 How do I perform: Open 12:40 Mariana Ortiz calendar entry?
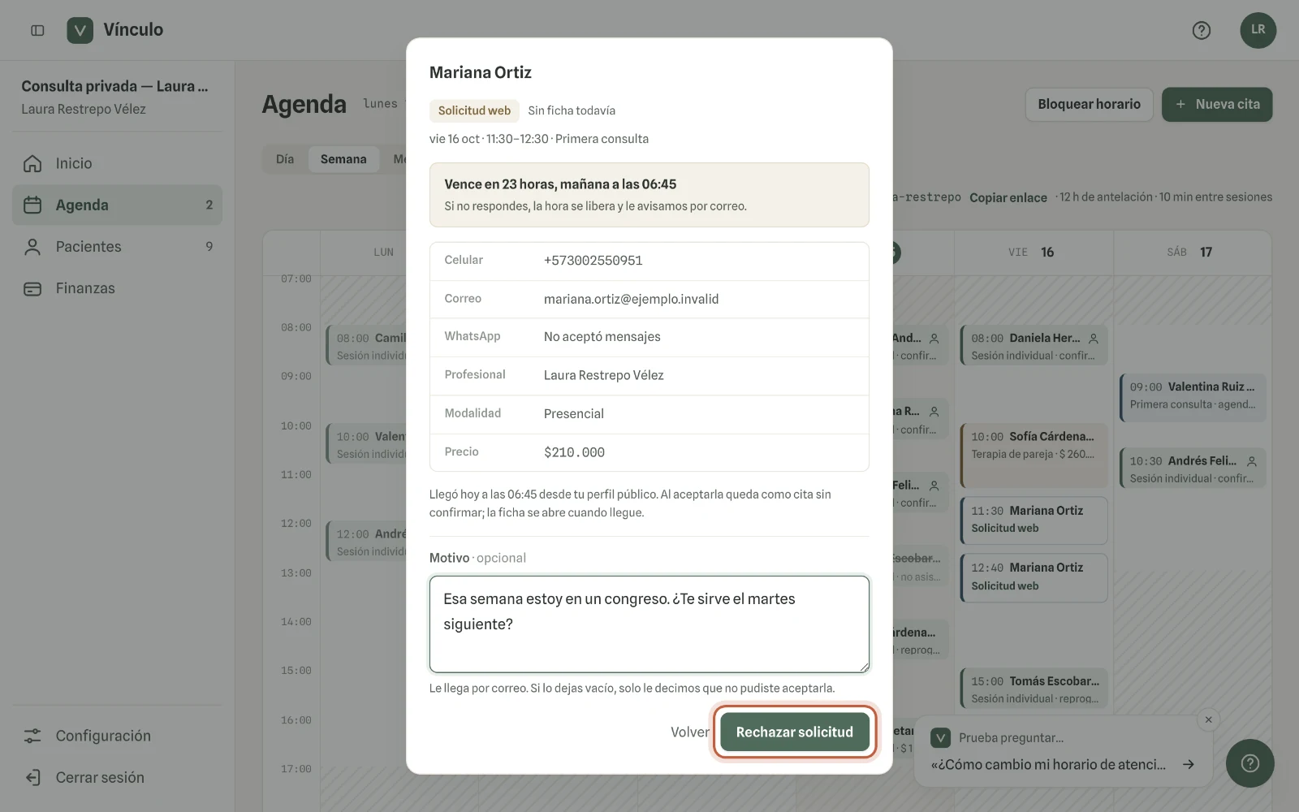point(1034,577)
